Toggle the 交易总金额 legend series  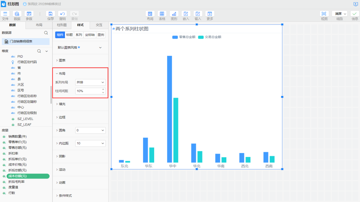point(210,37)
